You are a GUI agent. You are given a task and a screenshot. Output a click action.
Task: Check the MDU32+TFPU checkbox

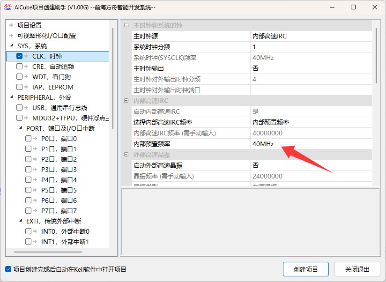pos(20,118)
